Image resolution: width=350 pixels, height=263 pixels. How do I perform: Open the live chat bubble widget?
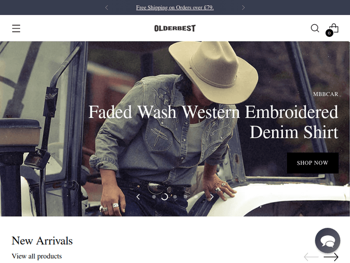pos(328,241)
